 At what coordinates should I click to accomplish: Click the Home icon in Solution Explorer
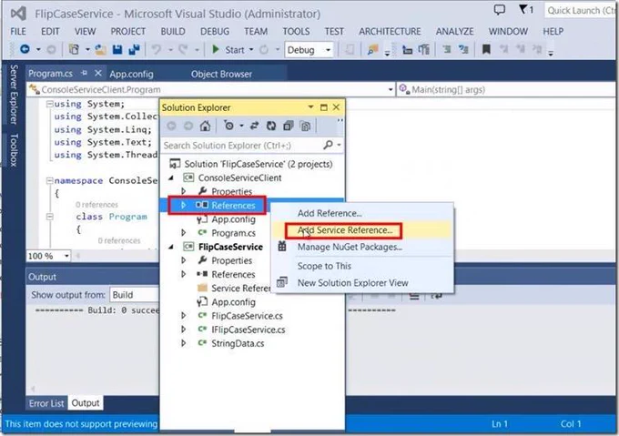205,126
